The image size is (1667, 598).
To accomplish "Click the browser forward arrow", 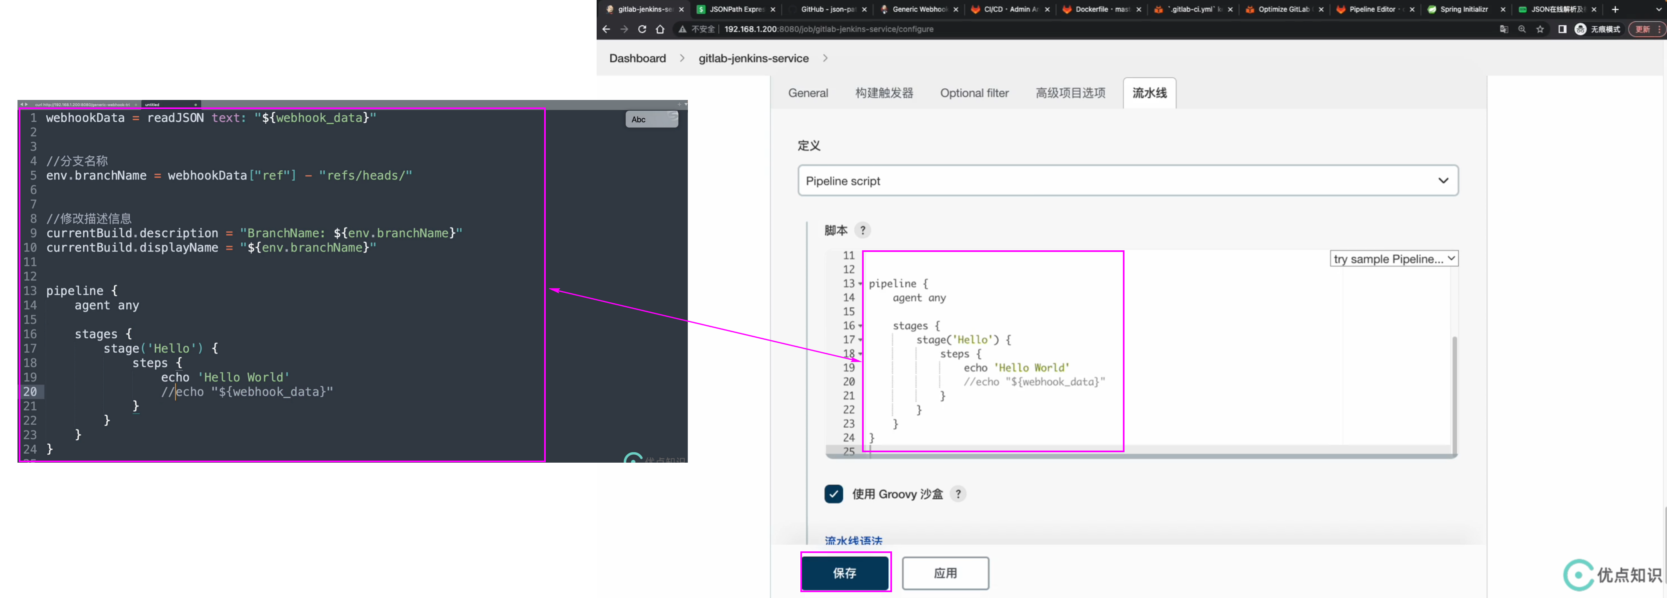I will click(624, 29).
